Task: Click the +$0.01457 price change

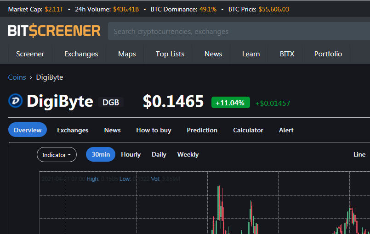Action: coord(273,103)
